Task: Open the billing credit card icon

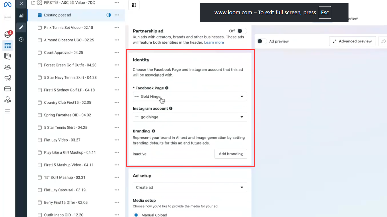Action: click(x=8, y=89)
